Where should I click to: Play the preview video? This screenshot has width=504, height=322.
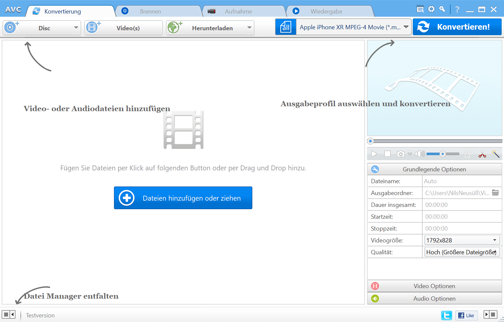tap(374, 154)
